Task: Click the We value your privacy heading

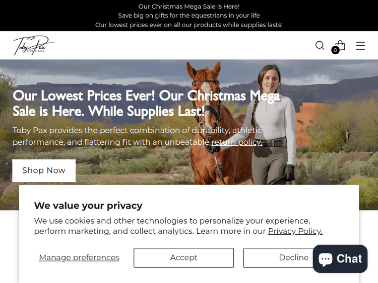Action: click(x=88, y=206)
